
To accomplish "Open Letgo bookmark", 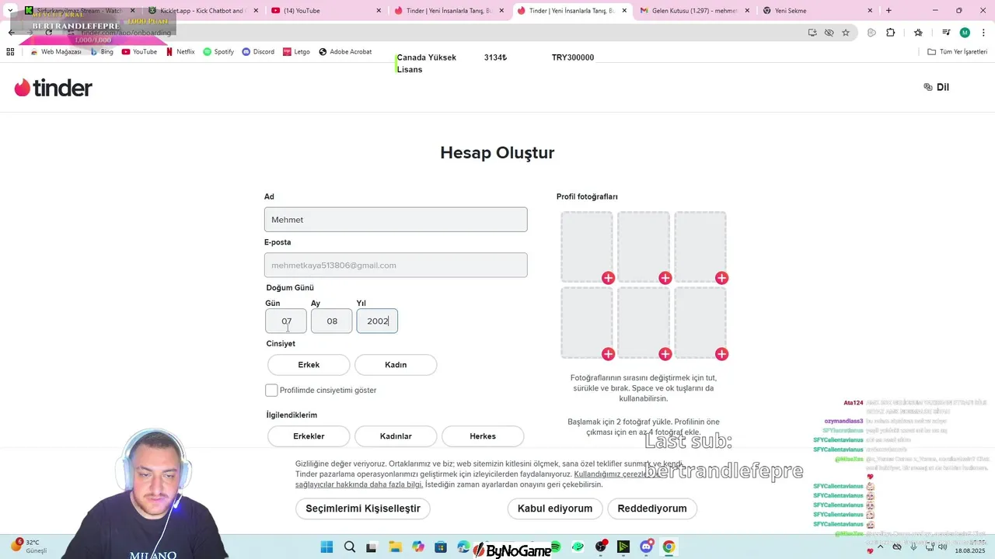I will pos(296,52).
